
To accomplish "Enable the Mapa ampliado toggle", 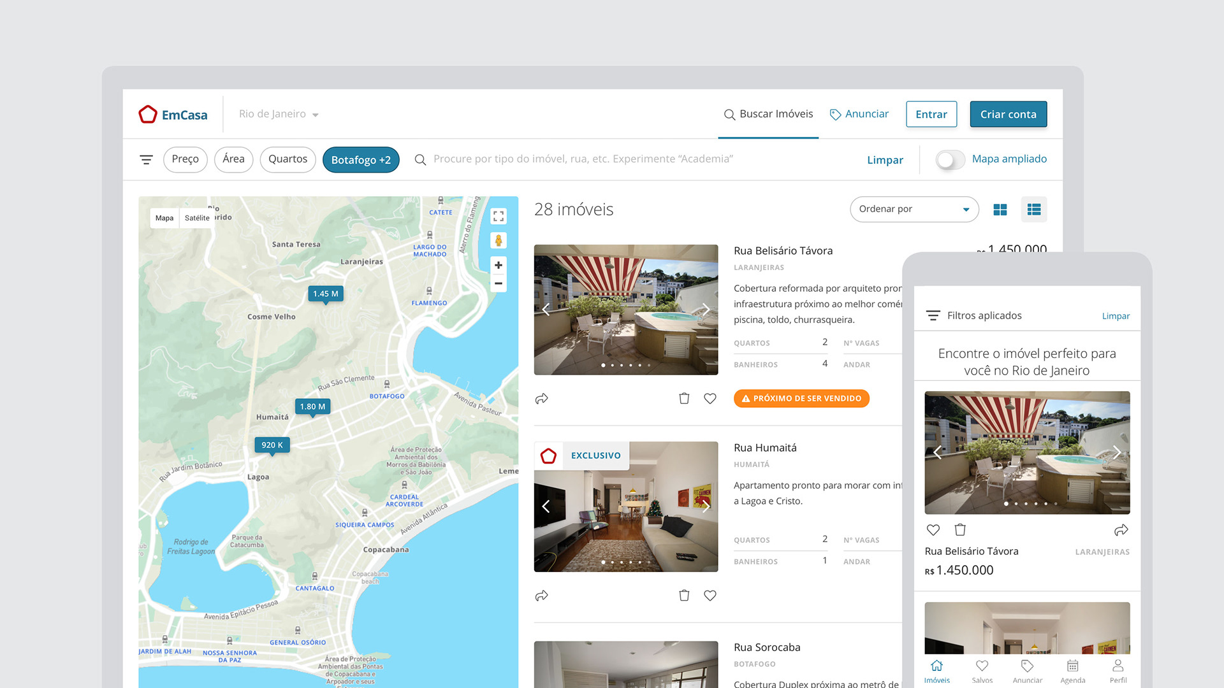I will click(950, 159).
